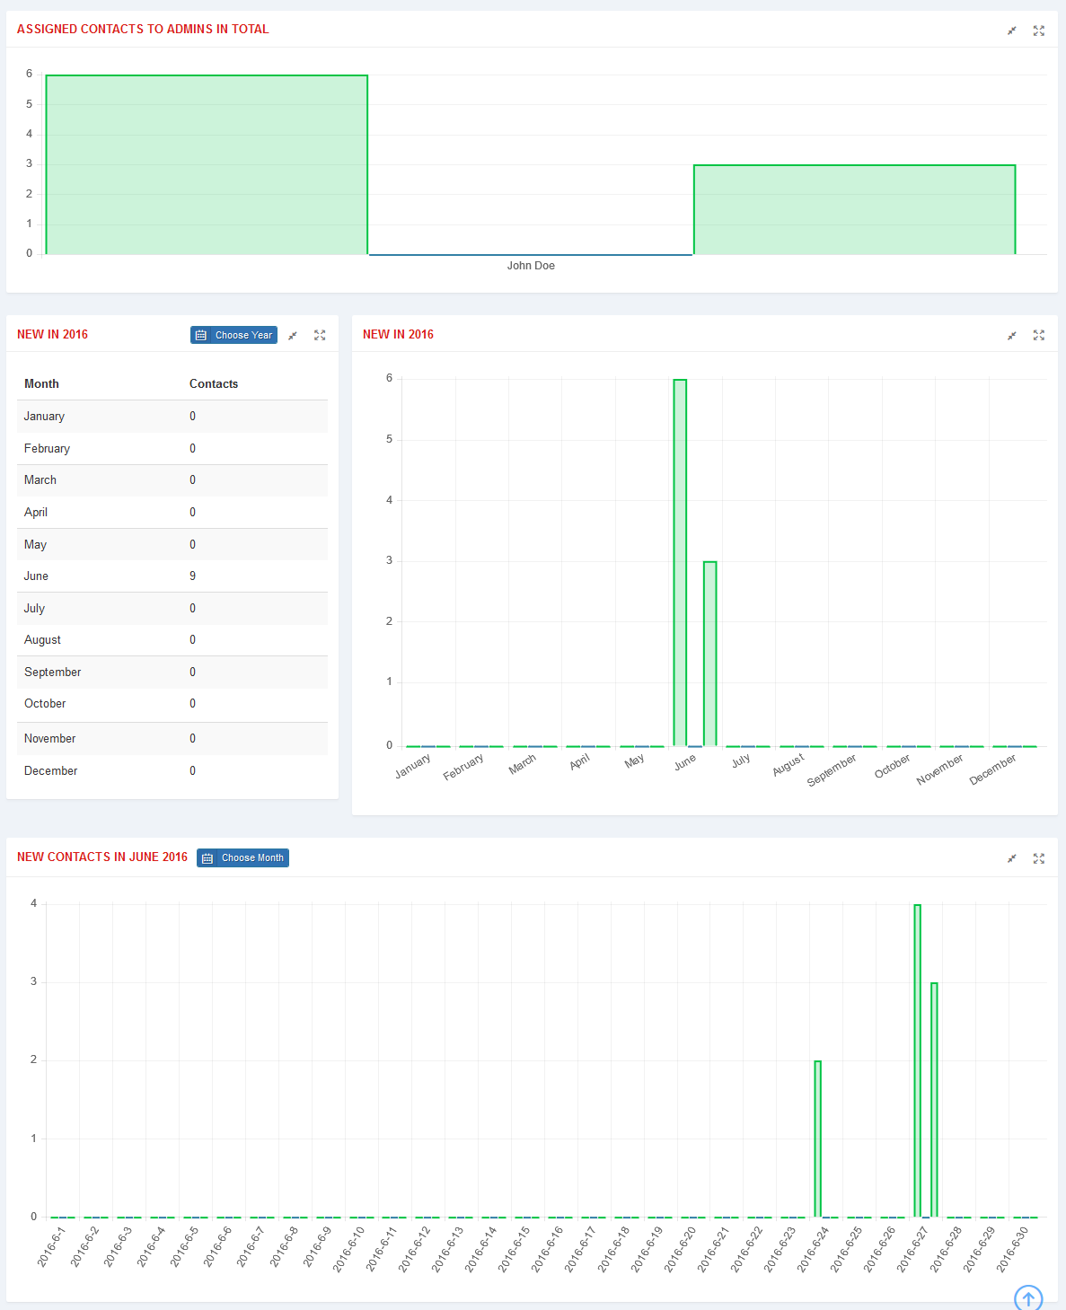Screen dimensions: 1066x1310
Task: Open the Choose Month picker
Action: click(242, 857)
